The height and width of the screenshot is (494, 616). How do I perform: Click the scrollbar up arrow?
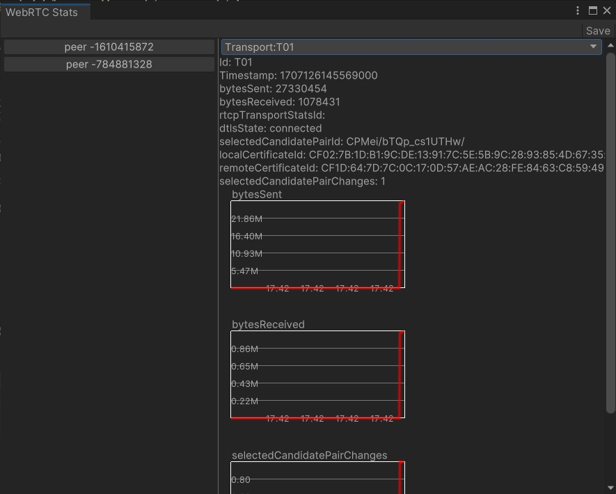point(610,46)
